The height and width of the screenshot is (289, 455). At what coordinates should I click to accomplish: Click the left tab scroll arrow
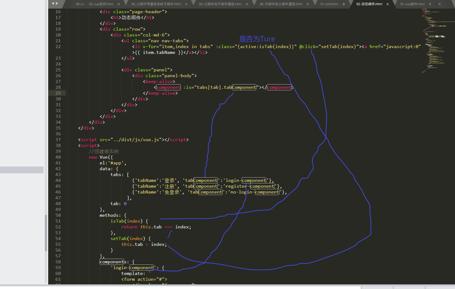point(53,3)
